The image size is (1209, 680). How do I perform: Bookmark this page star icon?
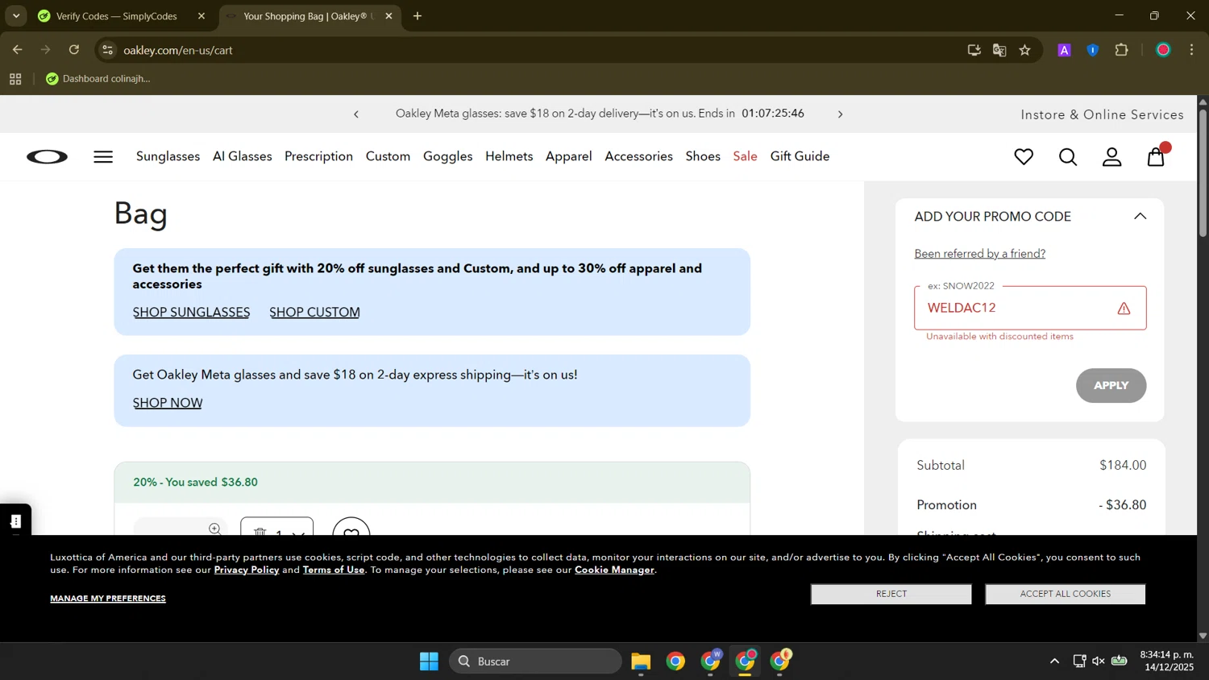pyautogui.click(x=1025, y=50)
